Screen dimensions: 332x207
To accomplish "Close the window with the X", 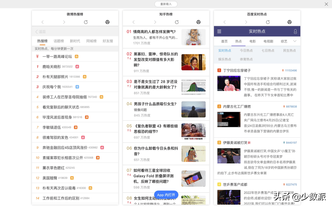I will [x=326, y=4].
